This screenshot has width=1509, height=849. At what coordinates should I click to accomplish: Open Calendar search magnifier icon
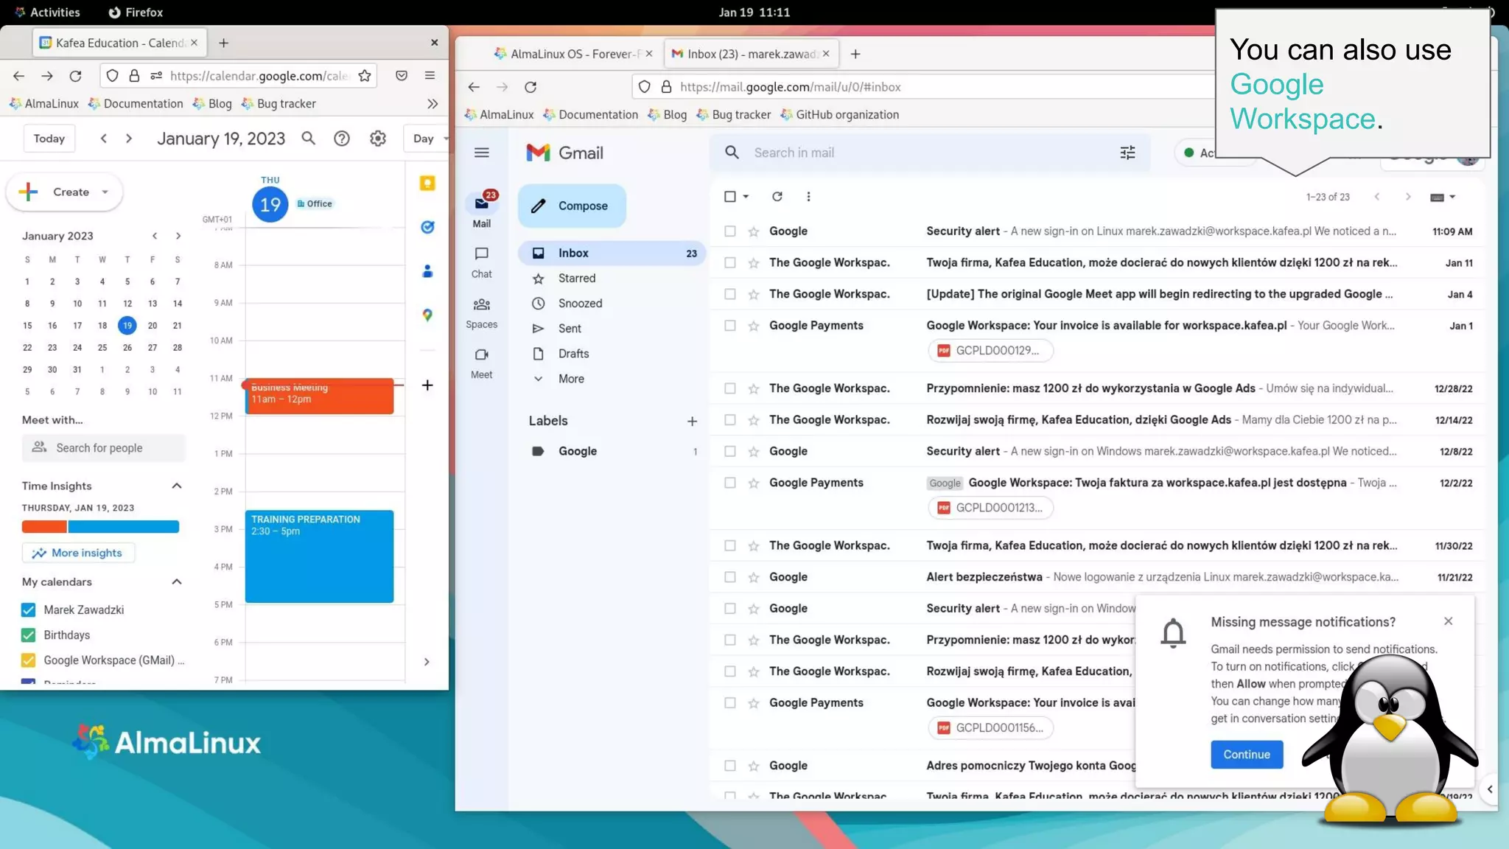(x=309, y=139)
